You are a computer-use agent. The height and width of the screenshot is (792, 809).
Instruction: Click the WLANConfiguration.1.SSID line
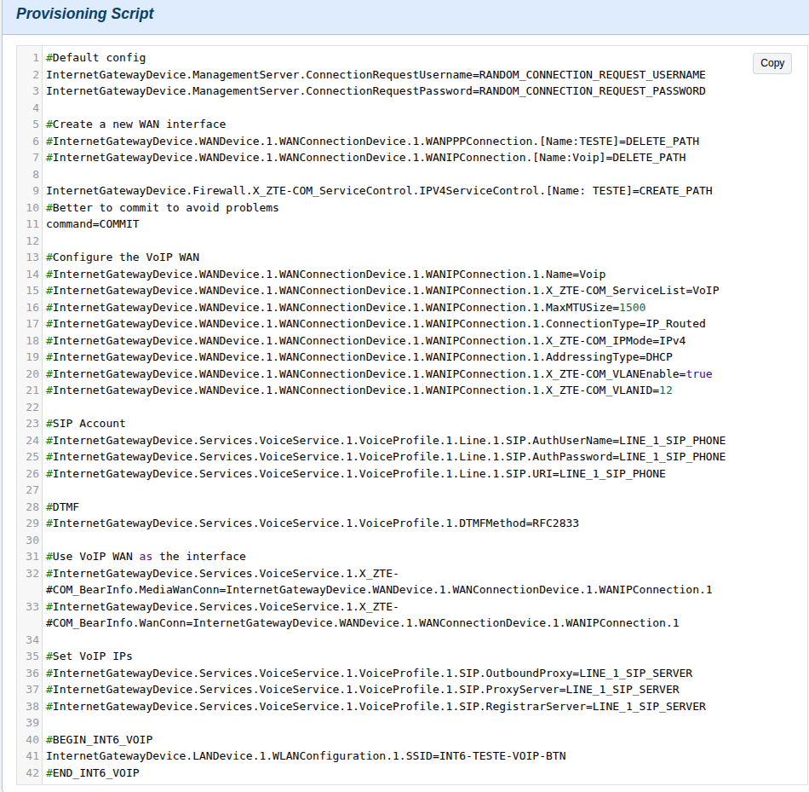coord(306,756)
